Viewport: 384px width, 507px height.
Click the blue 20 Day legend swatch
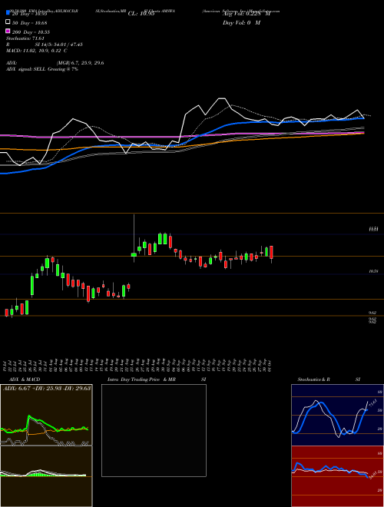[8, 13]
